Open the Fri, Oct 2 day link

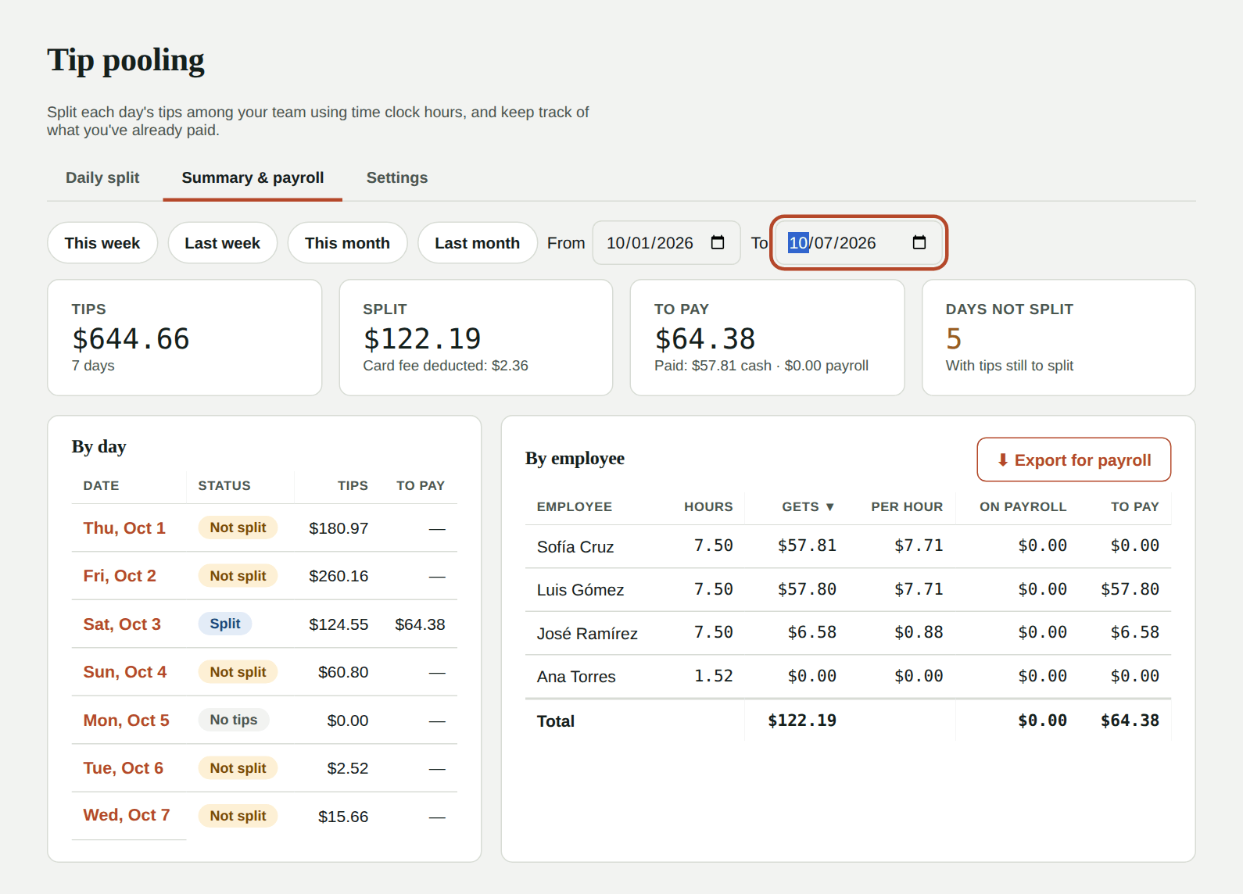coord(120,576)
